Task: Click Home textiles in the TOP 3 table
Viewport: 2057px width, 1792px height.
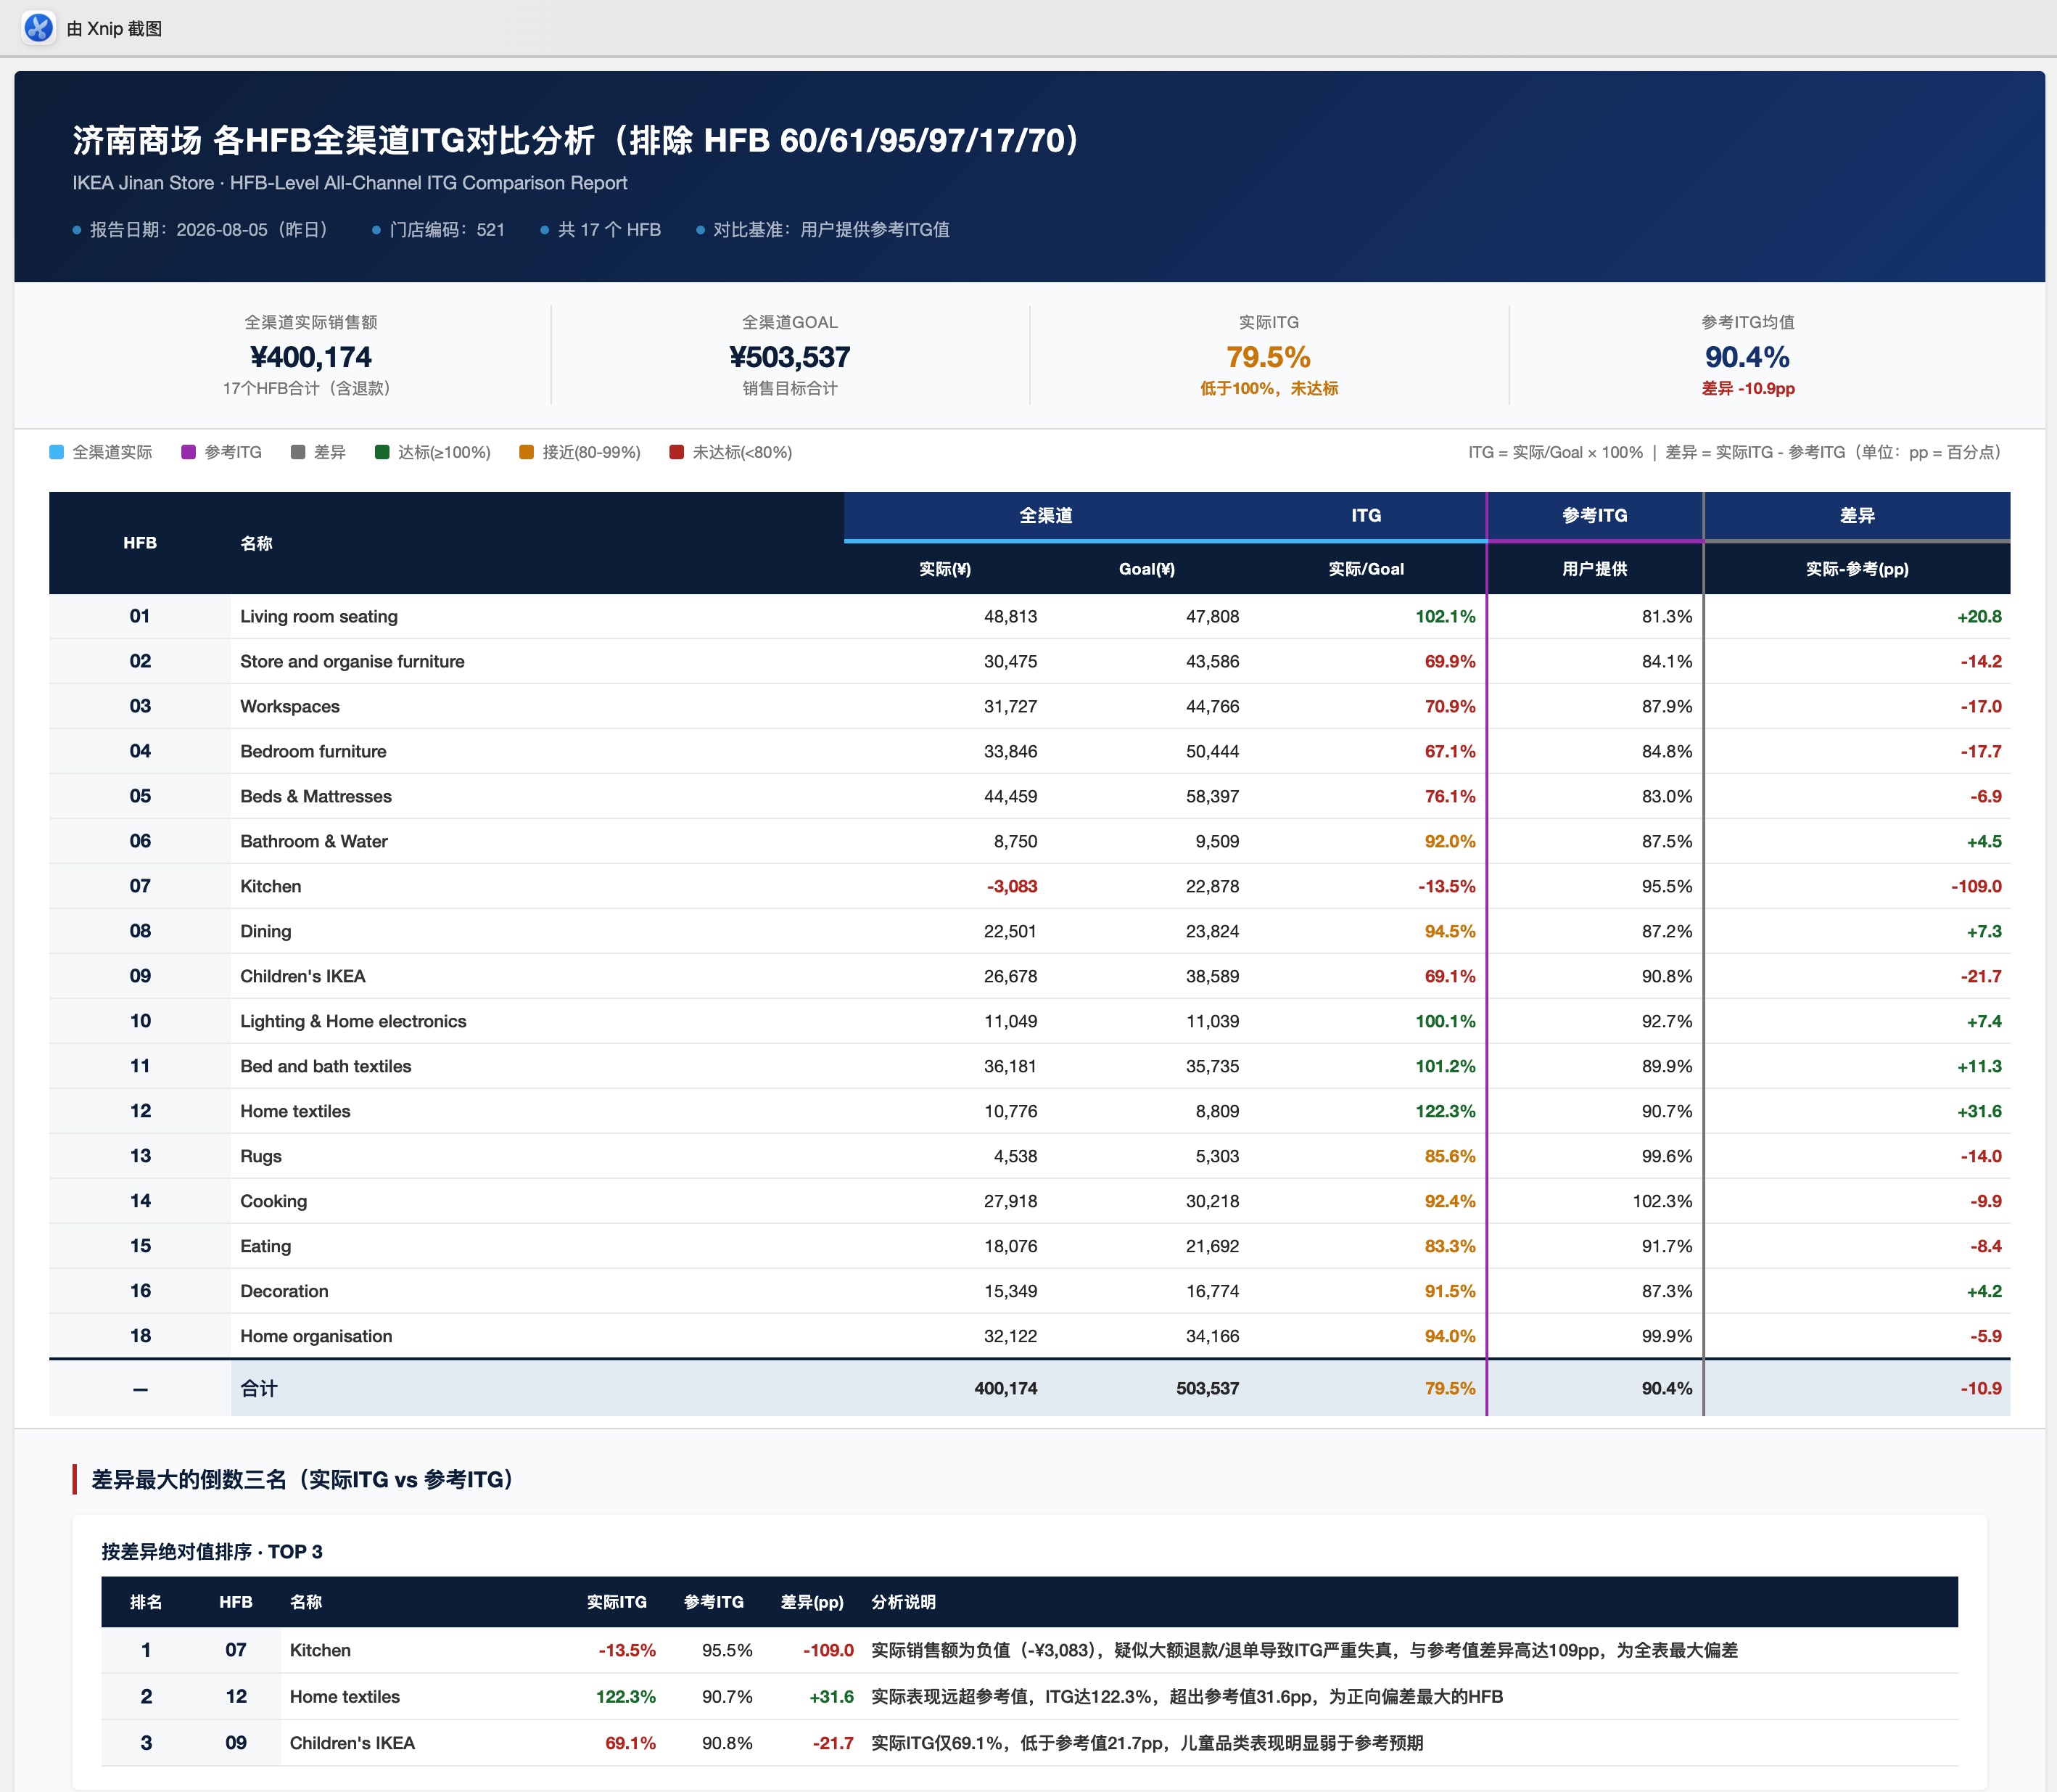Action: tap(345, 1696)
